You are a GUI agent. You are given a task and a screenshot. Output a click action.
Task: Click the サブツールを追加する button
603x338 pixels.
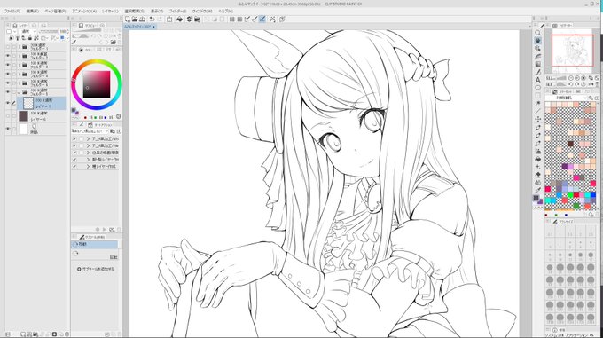[x=96, y=269]
